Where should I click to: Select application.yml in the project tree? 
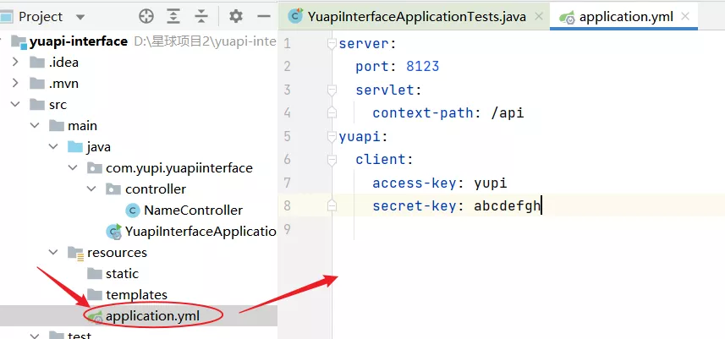[x=152, y=316]
